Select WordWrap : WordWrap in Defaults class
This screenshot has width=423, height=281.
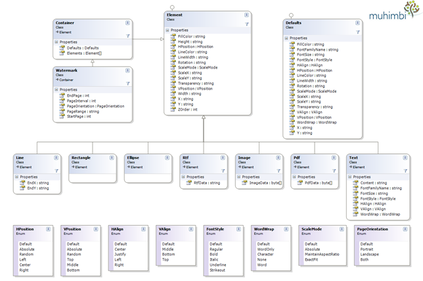(x=317, y=122)
